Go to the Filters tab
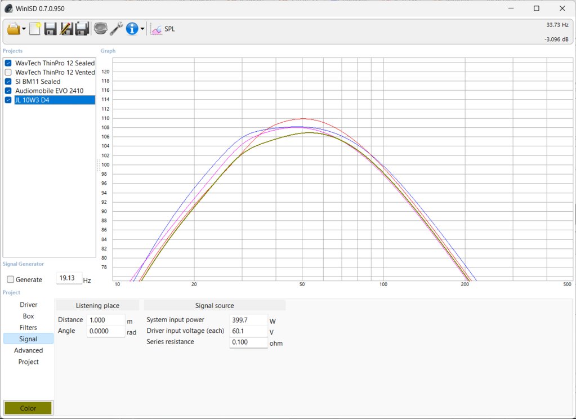The height and width of the screenshot is (419, 576). [x=29, y=327]
